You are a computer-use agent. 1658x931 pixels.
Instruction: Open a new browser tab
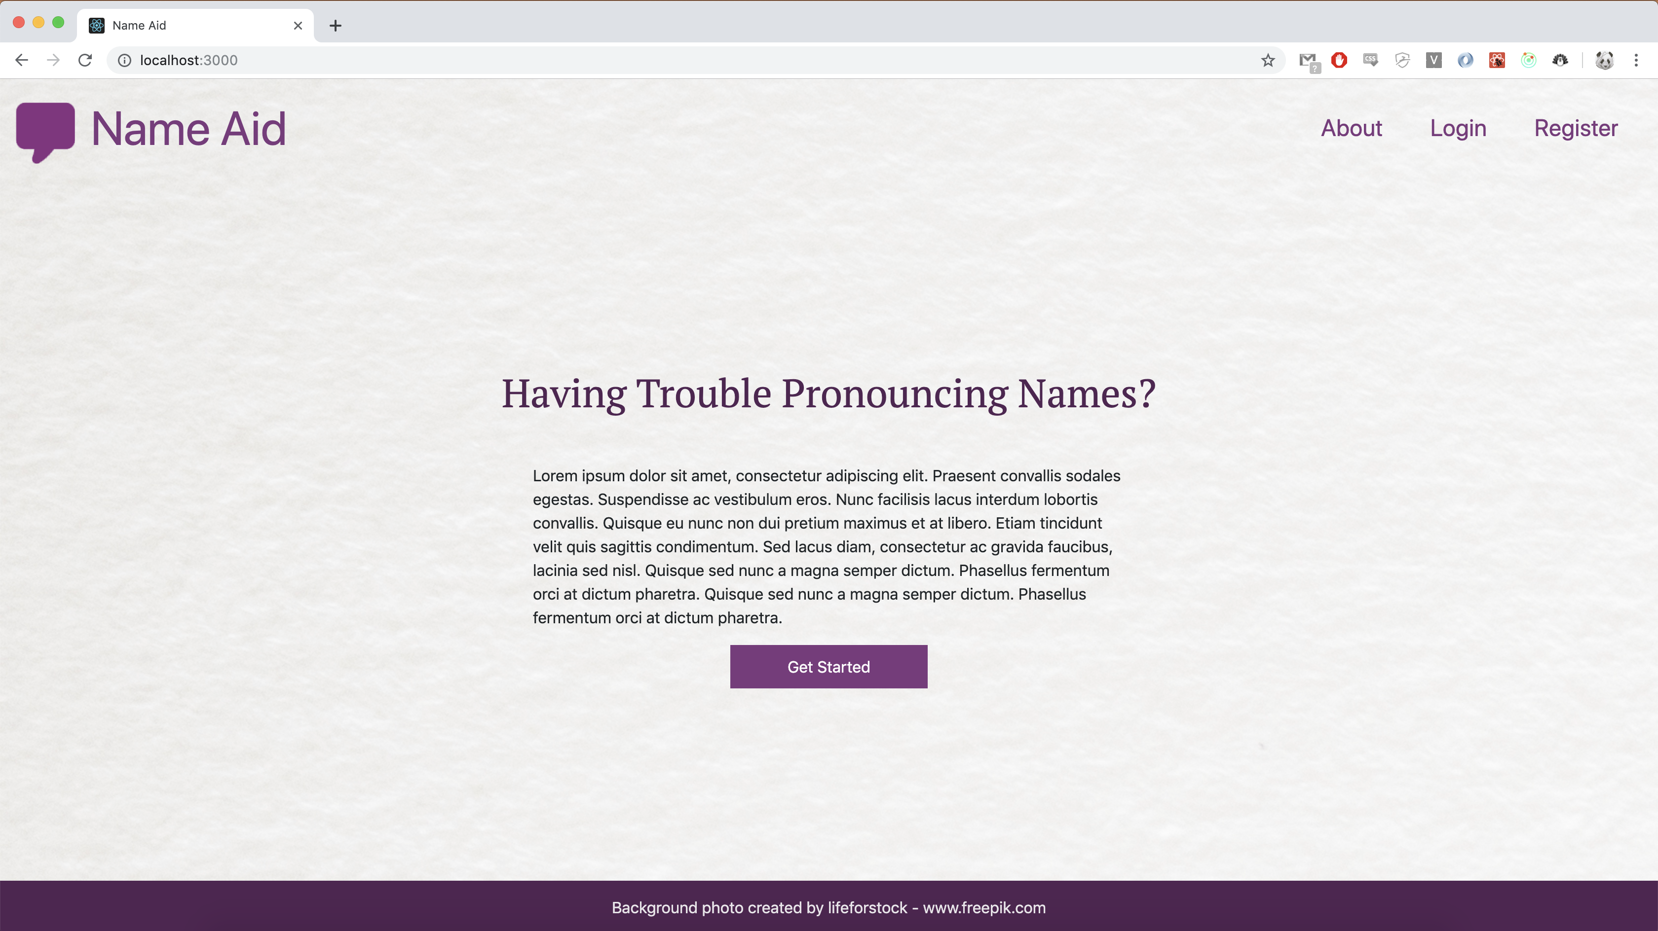(336, 26)
